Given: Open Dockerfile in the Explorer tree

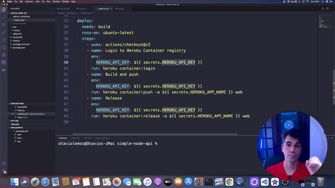Looking at the screenshot, I should [x=17, y=37].
